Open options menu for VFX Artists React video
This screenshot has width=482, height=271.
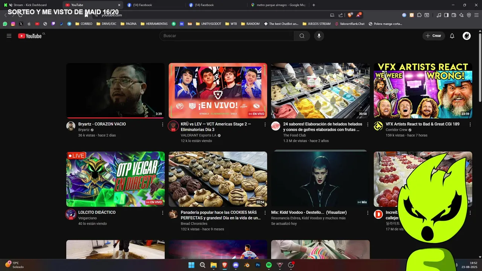(x=470, y=124)
